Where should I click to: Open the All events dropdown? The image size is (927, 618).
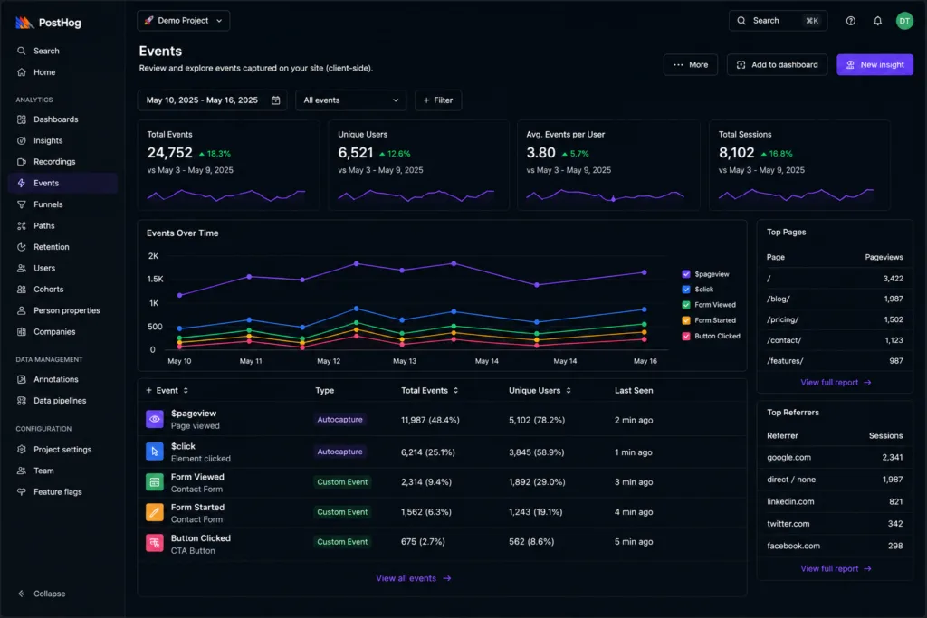[x=350, y=100]
